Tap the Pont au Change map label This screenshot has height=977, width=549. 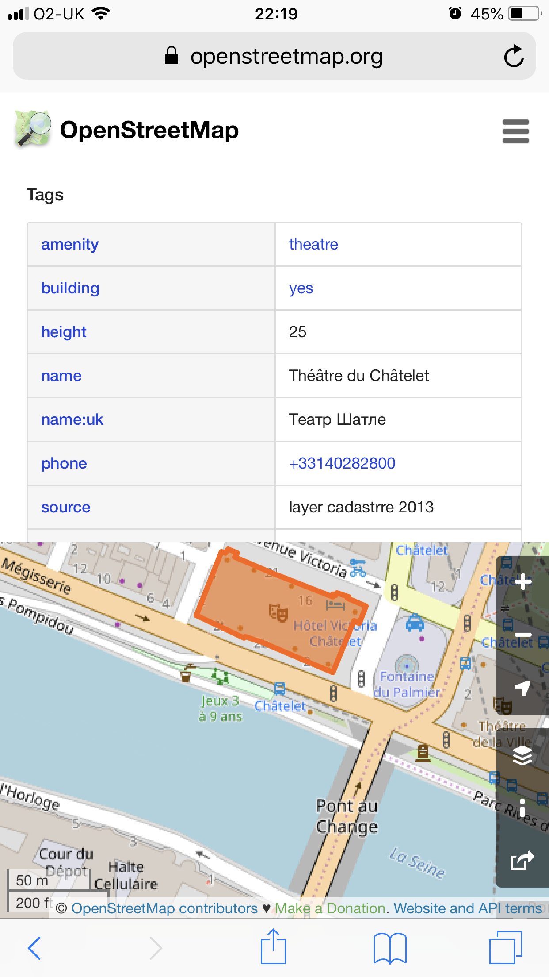pos(347,816)
